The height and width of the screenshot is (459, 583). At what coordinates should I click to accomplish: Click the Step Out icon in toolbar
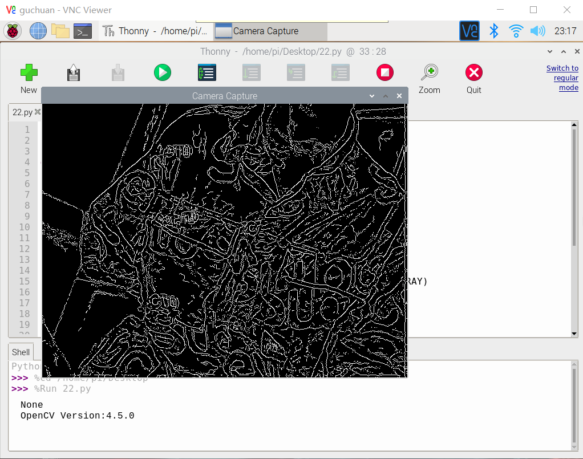pyautogui.click(x=340, y=72)
